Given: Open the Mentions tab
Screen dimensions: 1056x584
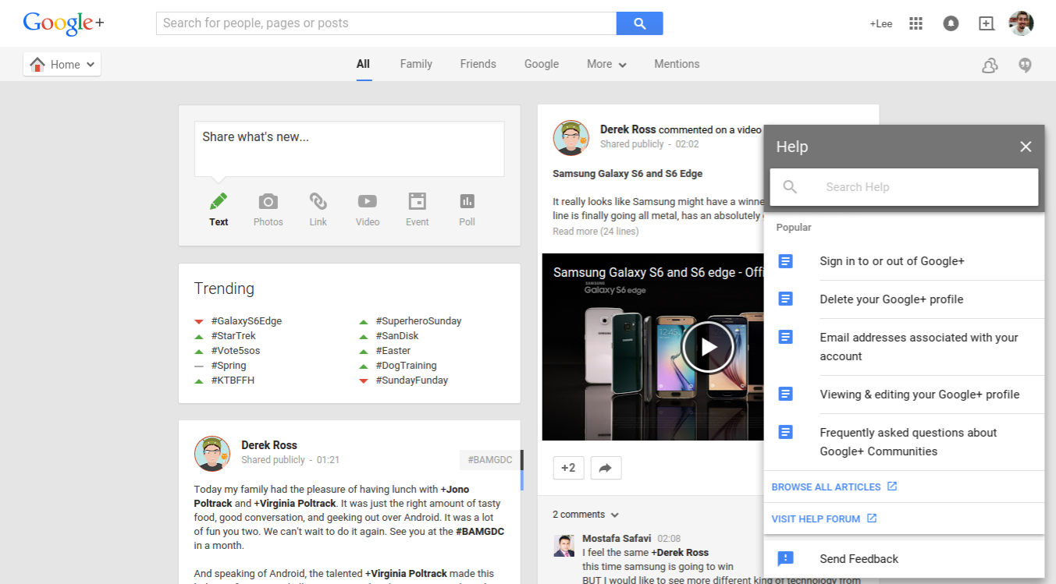Looking at the screenshot, I should point(676,64).
